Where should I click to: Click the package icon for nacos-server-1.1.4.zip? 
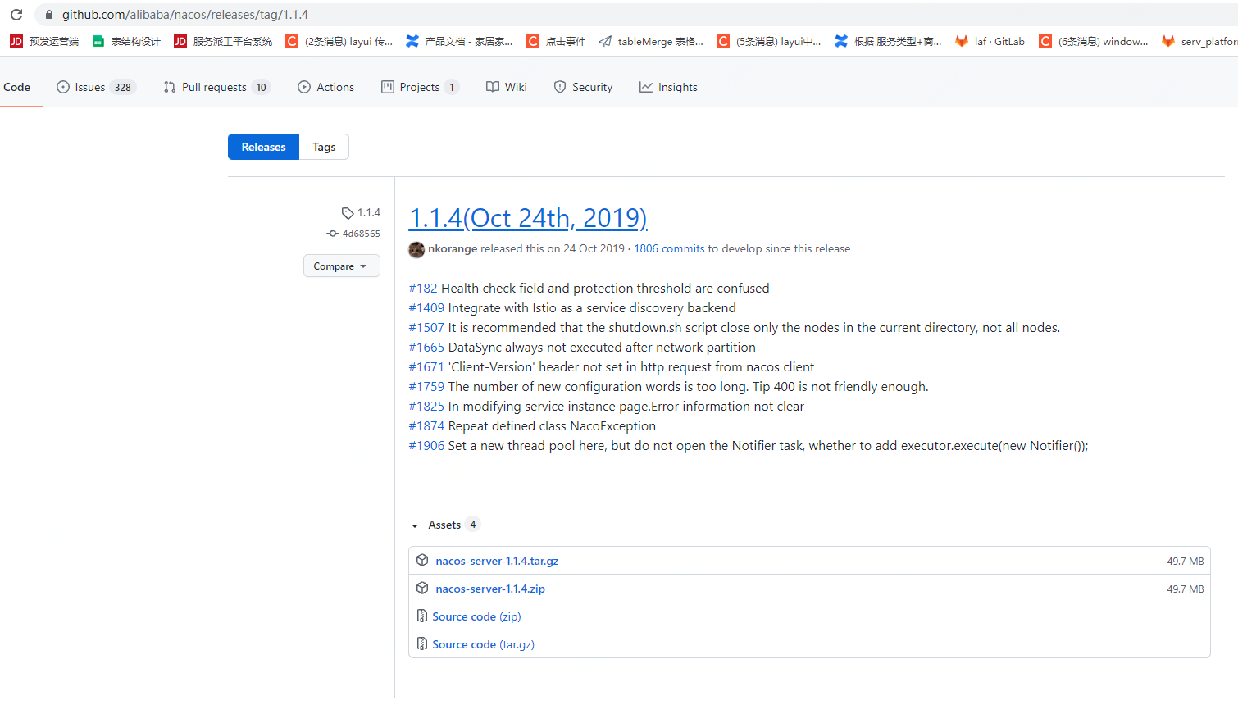(x=422, y=588)
